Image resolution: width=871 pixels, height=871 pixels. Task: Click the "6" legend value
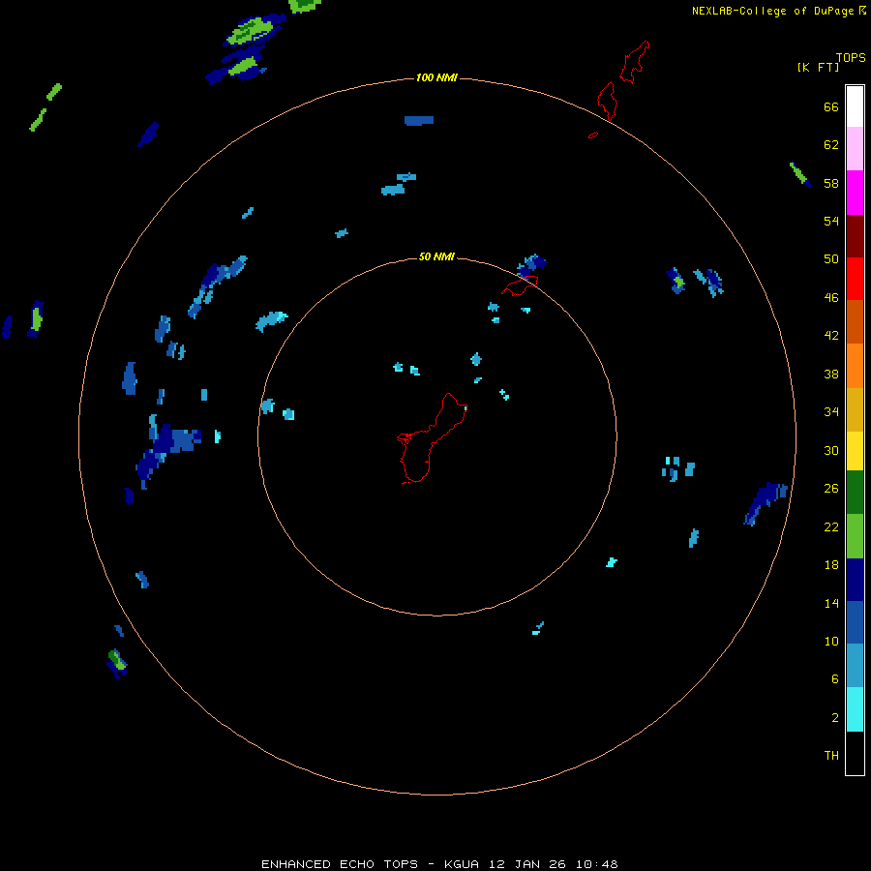click(x=835, y=679)
